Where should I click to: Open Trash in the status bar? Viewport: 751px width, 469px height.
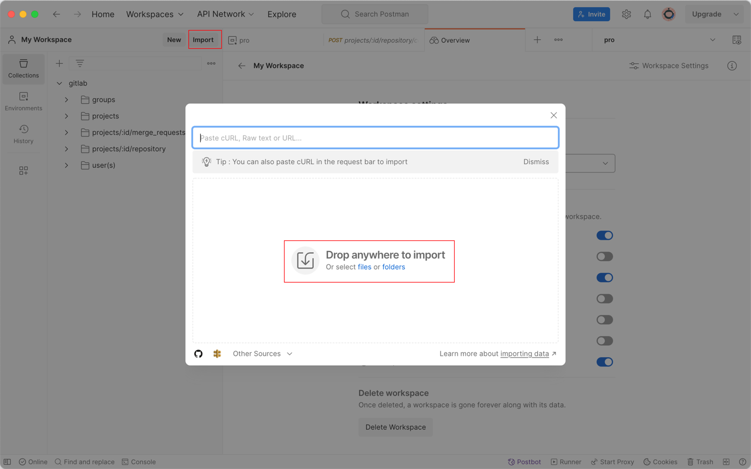click(700, 462)
